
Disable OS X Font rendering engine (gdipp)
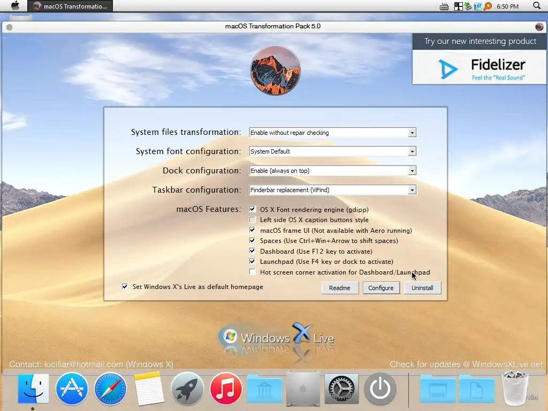253,209
